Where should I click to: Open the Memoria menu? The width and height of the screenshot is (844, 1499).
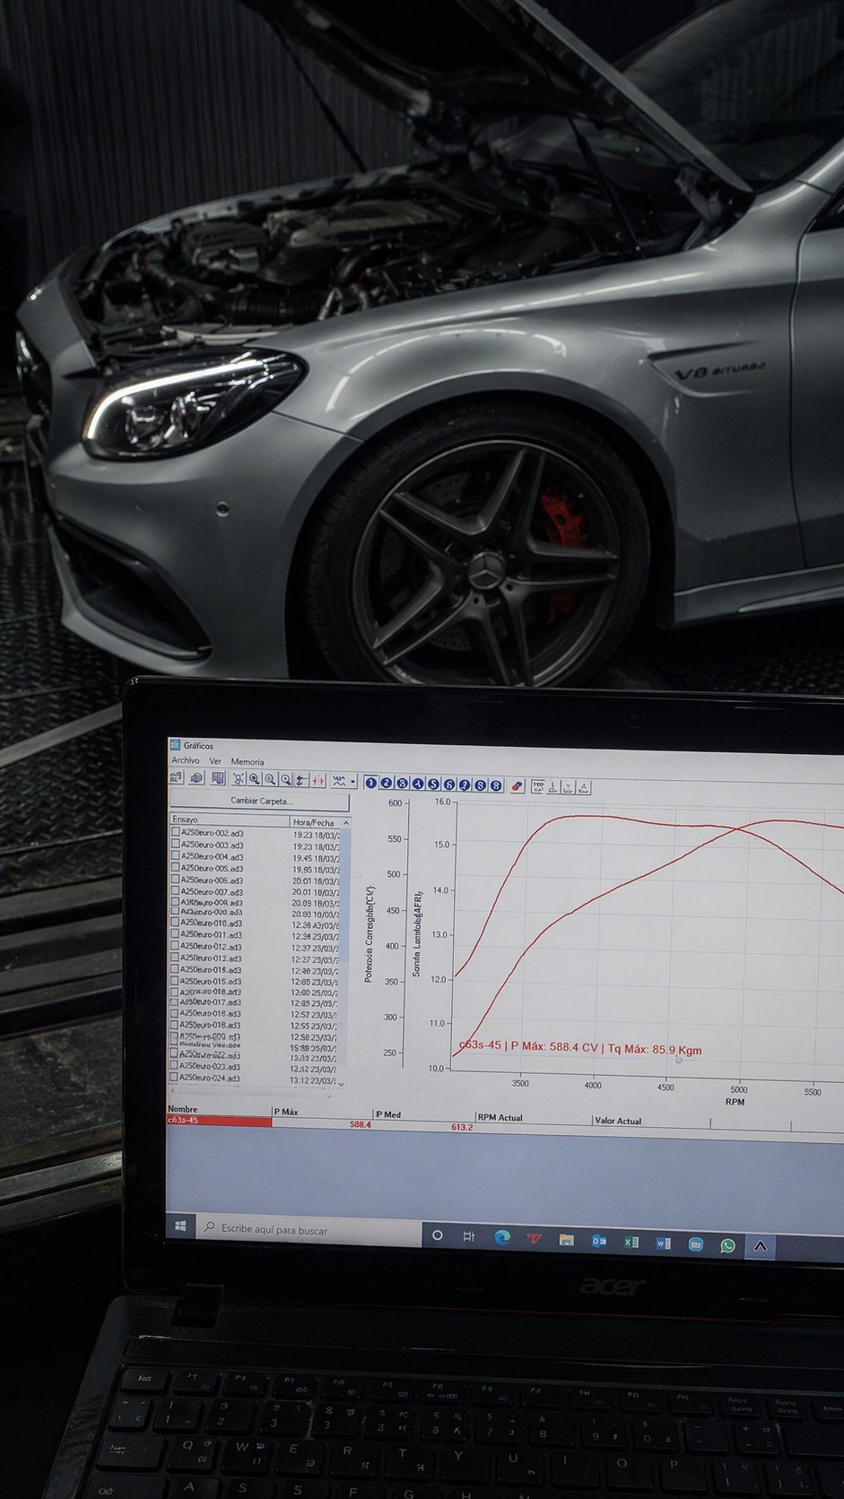click(248, 762)
